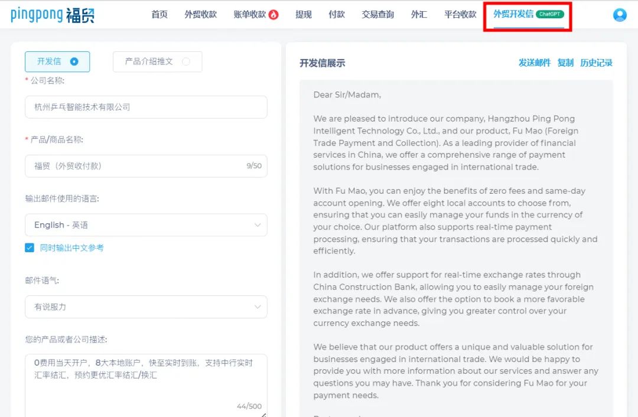This screenshot has height=417, width=638.
Task: Focus the 公司名称 input field
Action: tap(146, 107)
